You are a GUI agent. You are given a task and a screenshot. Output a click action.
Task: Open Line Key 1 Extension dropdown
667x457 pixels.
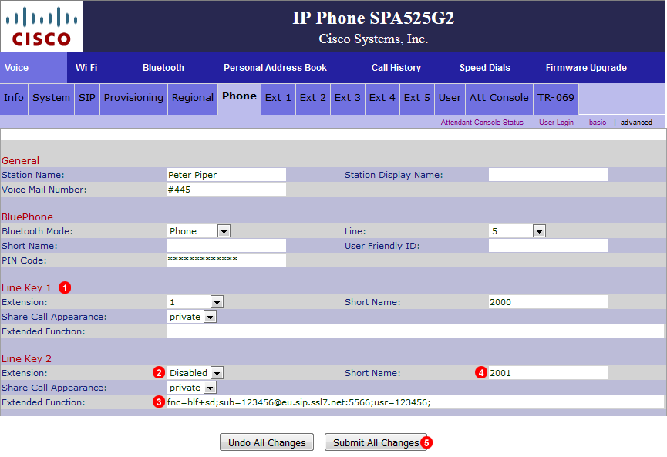(195, 302)
